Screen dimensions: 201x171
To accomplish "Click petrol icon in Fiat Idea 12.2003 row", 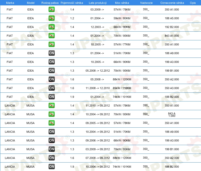I will point(51,27).
